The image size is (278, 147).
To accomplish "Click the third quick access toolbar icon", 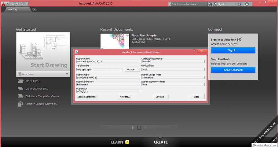I will pos(23,4).
